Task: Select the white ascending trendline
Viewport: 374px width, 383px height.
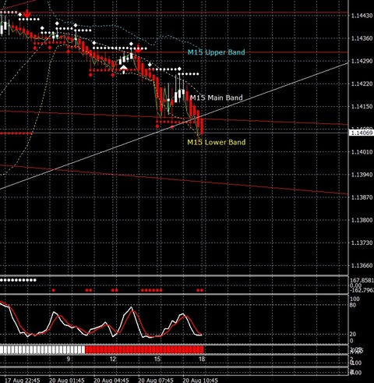Action: click(174, 126)
